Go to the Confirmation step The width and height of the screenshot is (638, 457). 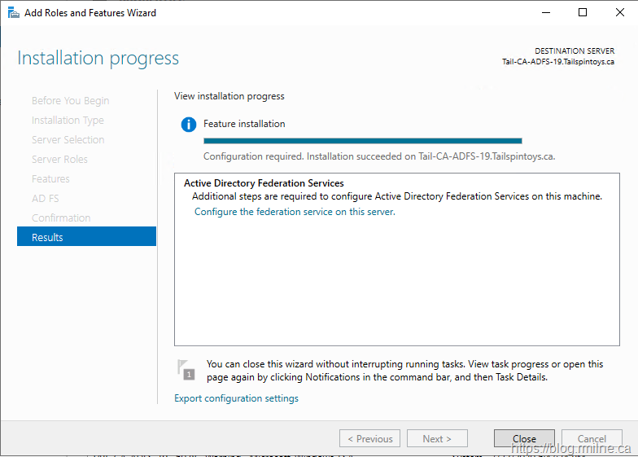click(61, 218)
